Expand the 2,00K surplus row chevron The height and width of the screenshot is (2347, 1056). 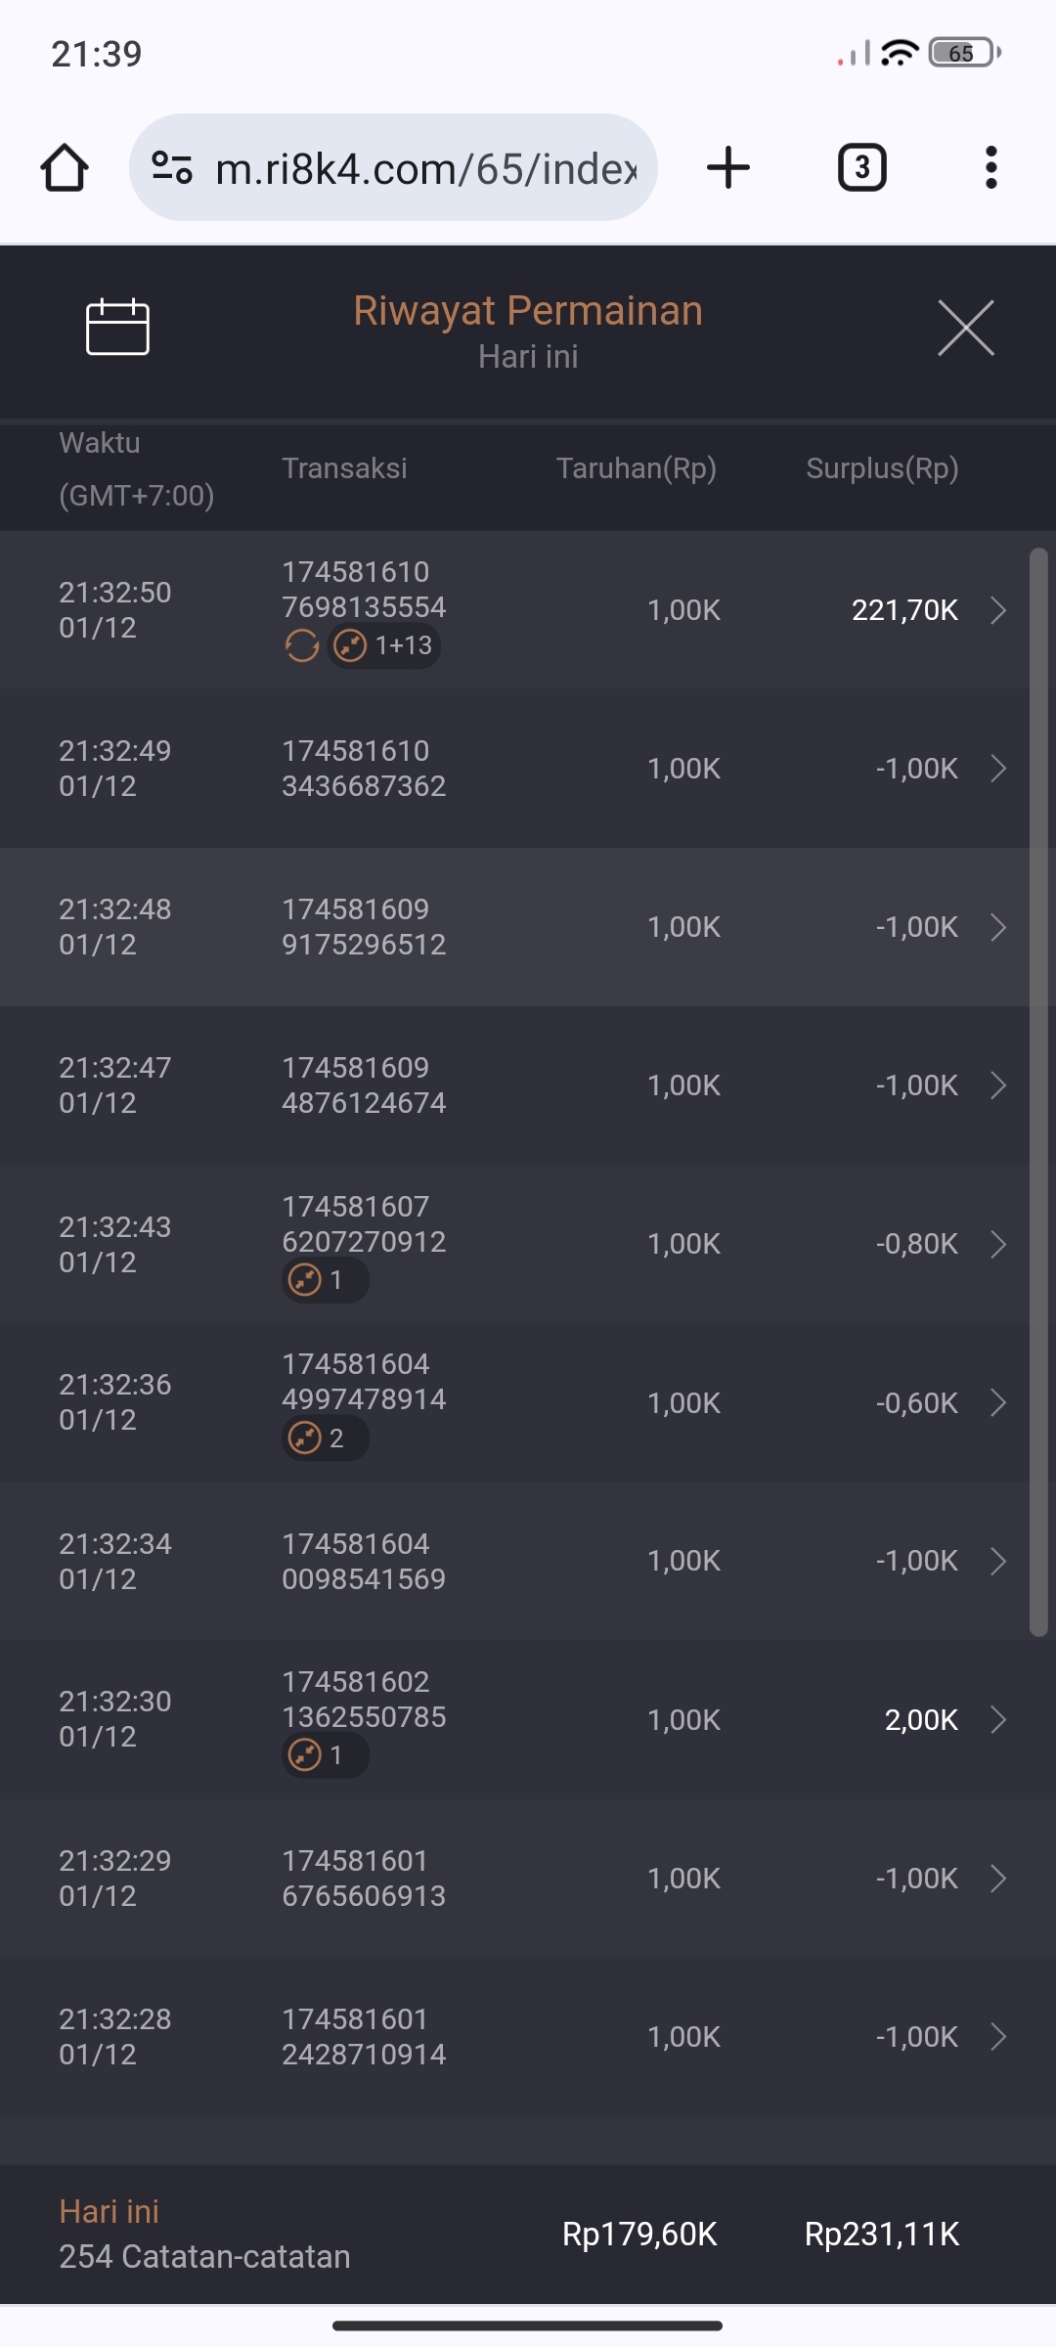point(997,1720)
